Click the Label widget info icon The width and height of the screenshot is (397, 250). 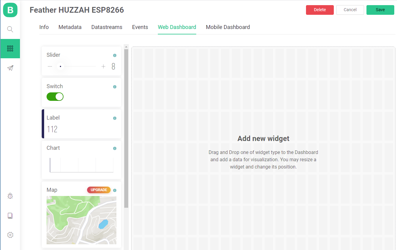point(115,118)
